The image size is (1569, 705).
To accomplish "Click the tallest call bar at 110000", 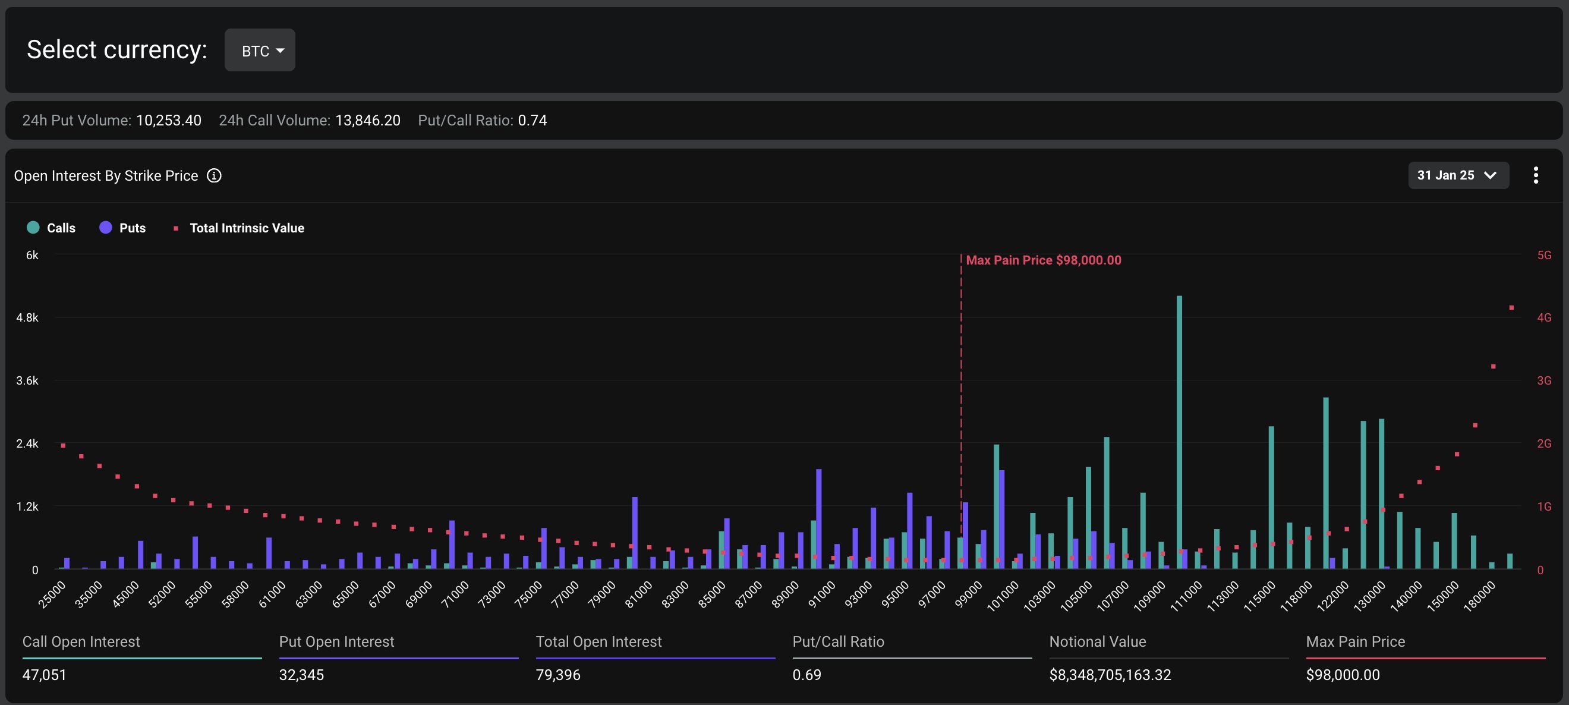I will (x=1179, y=427).
